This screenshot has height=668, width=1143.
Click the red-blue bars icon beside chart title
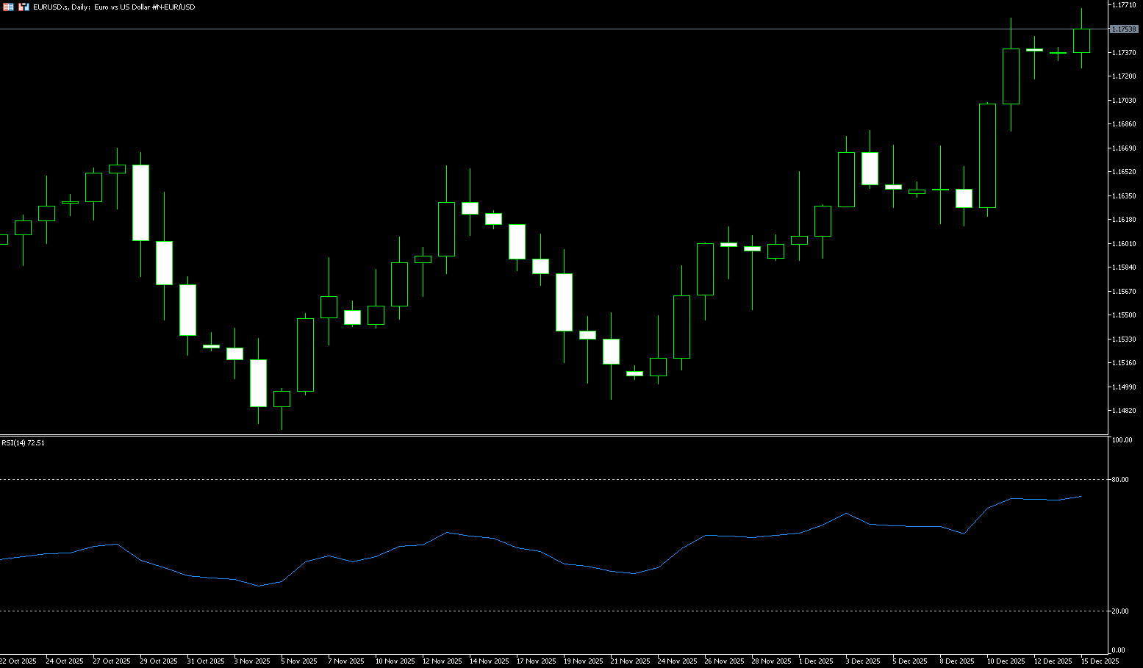24,7
